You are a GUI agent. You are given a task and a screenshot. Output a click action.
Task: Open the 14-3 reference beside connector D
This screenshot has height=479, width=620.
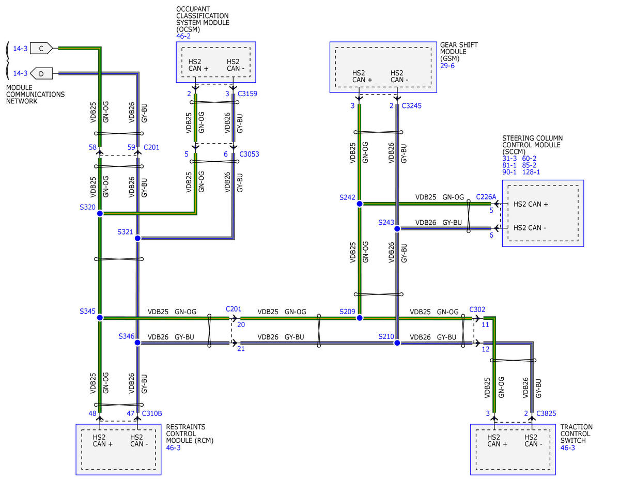(x=20, y=73)
